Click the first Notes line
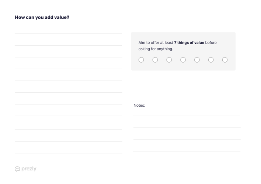Screen dimensions: 261x184 pos(187,116)
